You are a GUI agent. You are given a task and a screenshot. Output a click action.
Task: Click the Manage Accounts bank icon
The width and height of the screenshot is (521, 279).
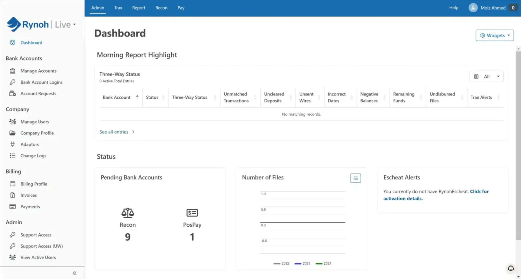[12, 71]
